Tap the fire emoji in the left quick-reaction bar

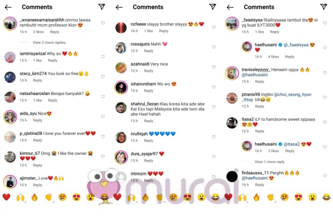[34, 198]
